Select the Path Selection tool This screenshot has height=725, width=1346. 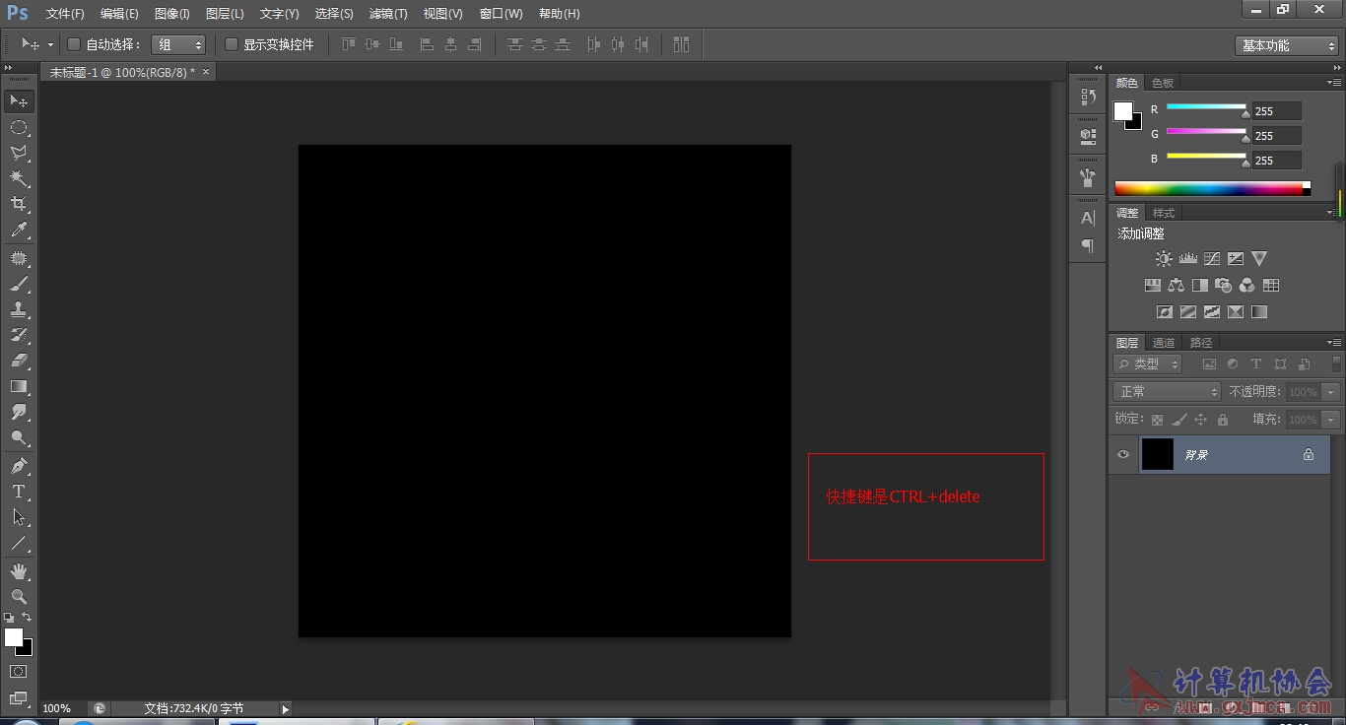19,516
